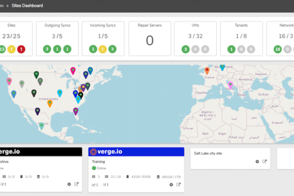Select the cyan pin in central United States
This screenshot has width=294, height=196.
(x=60, y=93)
